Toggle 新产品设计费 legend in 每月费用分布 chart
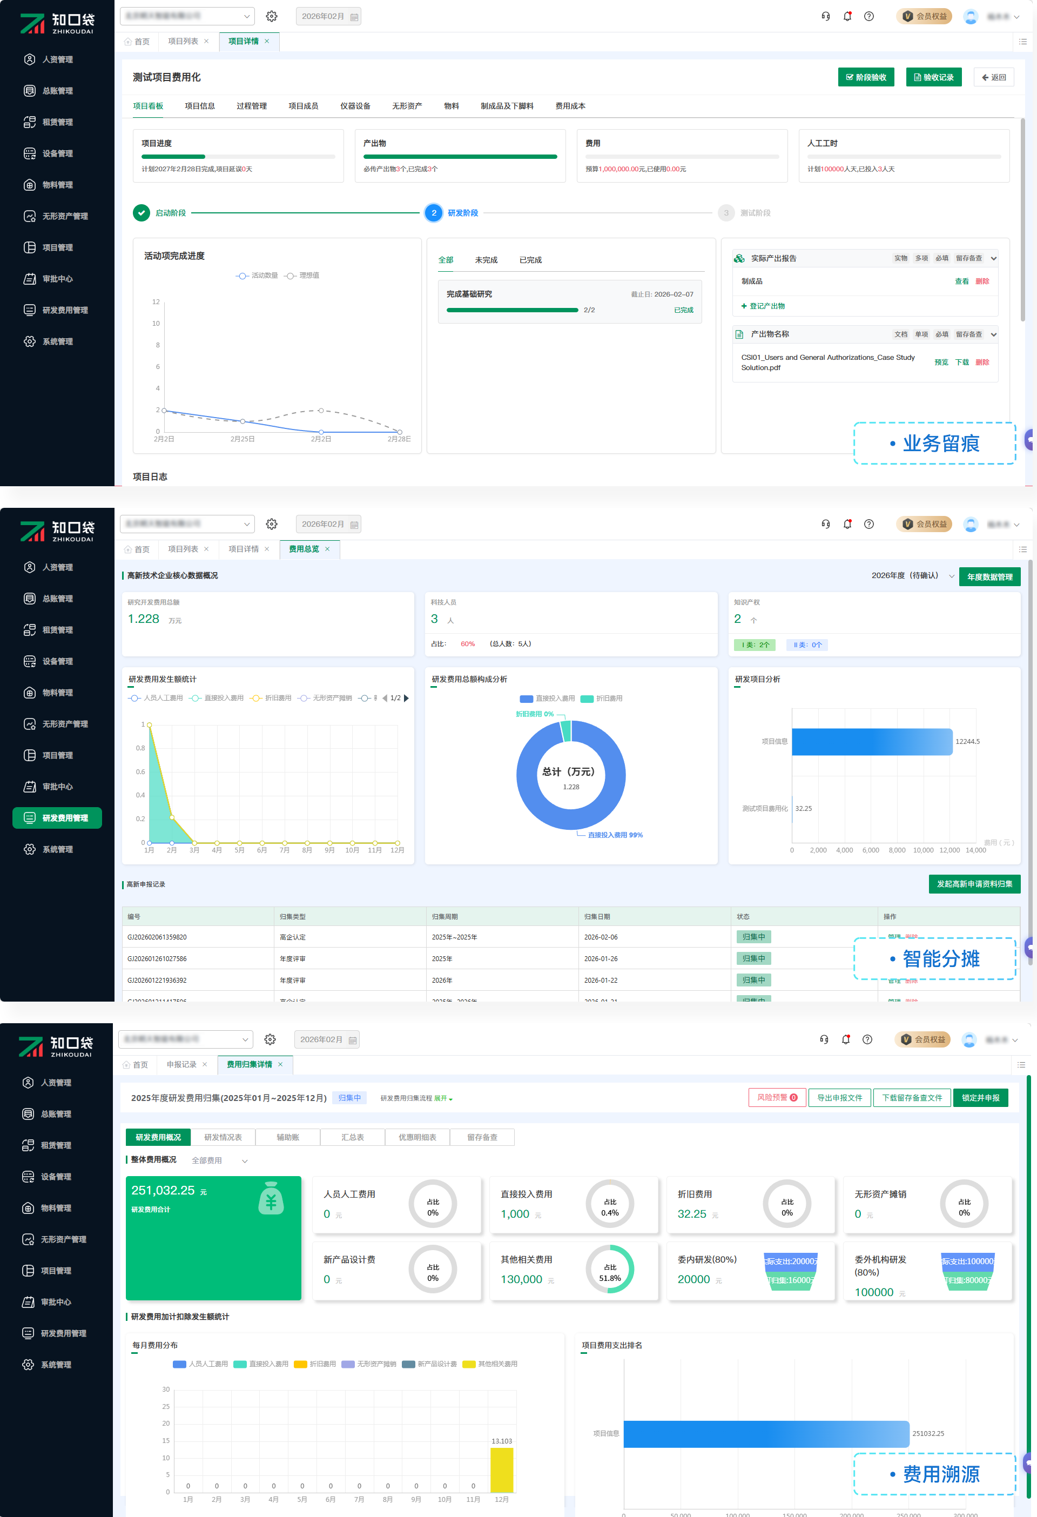Screen dimensions: 1037x1517 429,1364
